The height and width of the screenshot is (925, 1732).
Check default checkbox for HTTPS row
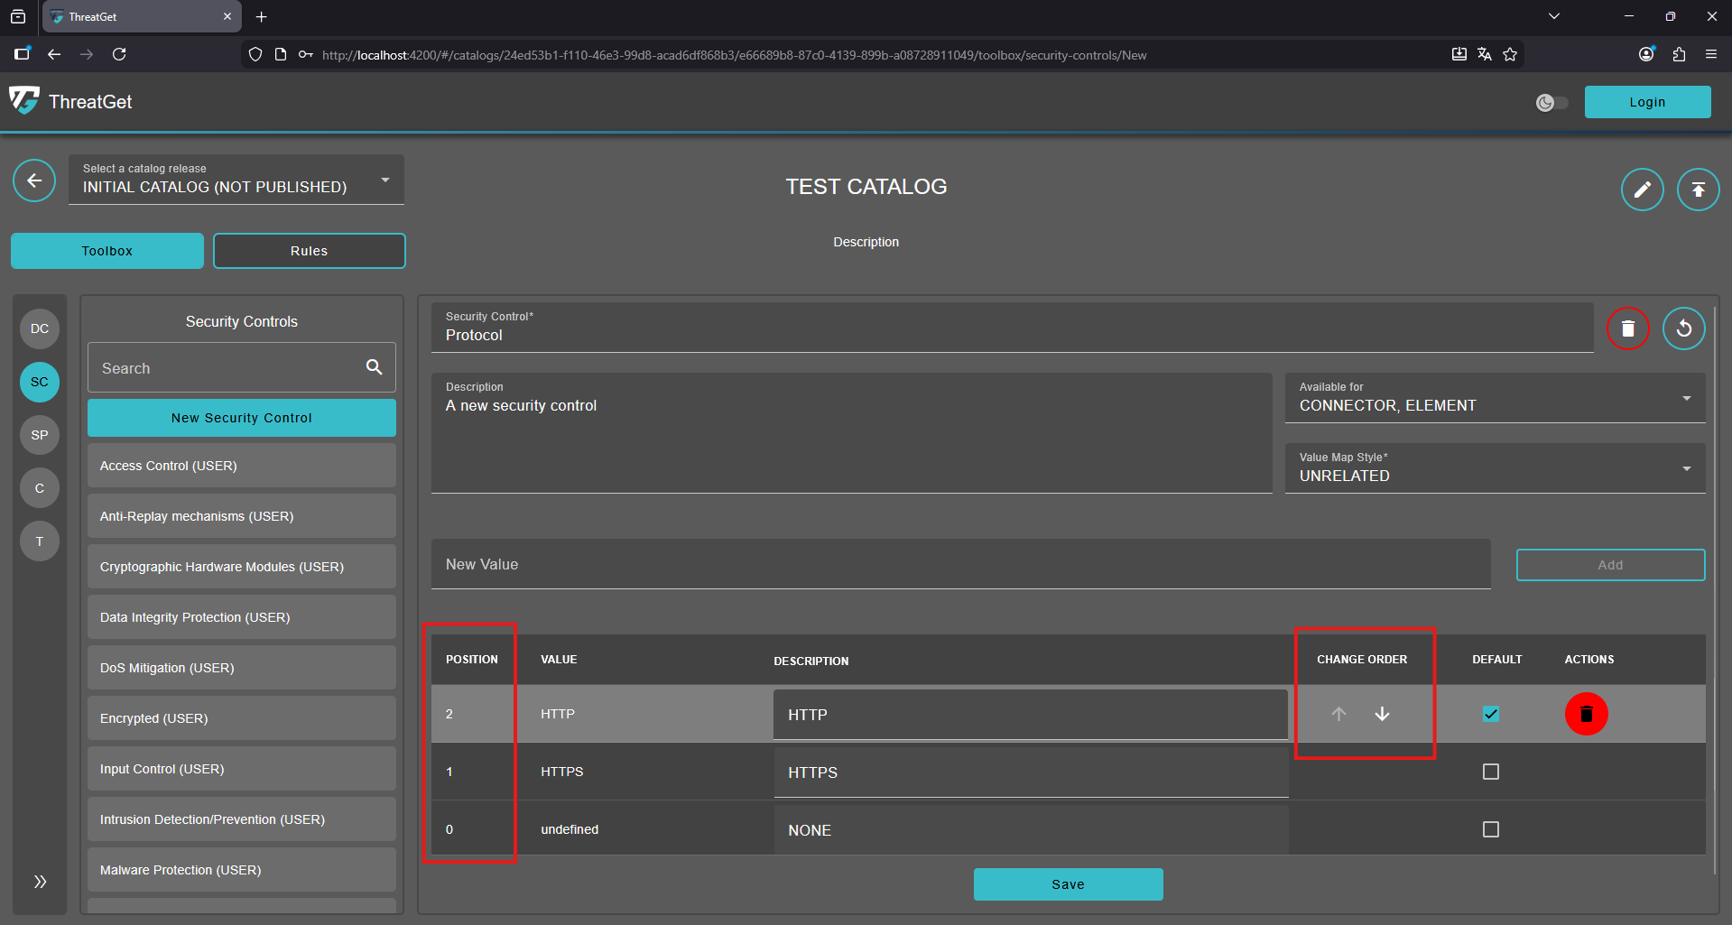click(x=1490, y=772)
